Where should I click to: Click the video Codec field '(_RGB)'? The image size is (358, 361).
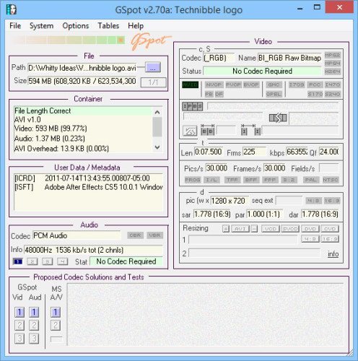point(219,58)
